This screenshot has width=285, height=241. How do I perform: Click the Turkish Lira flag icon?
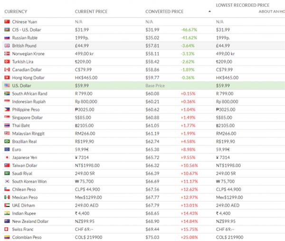click(x=7, y=62)
